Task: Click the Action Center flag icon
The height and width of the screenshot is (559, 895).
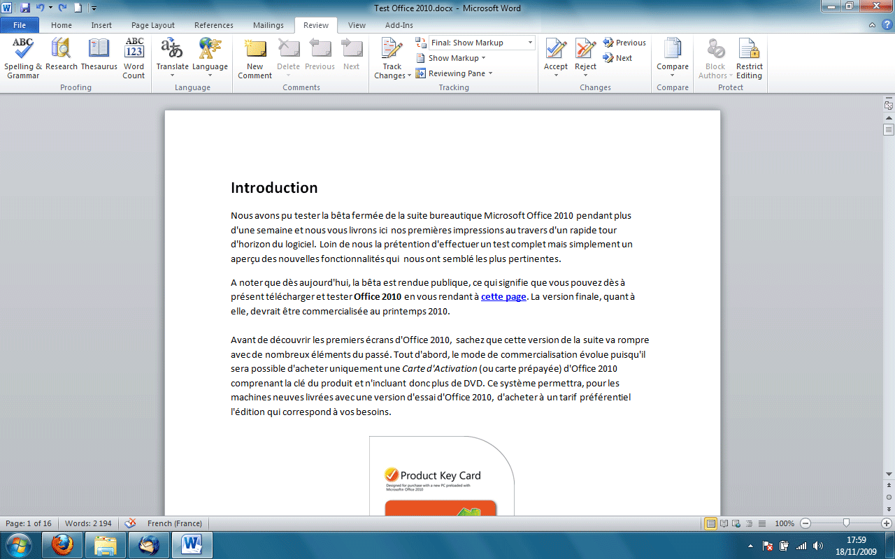Action: pos(768,546)
